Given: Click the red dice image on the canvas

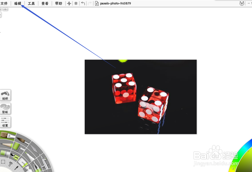Looking at the screenshot, I should pos(141,97).
